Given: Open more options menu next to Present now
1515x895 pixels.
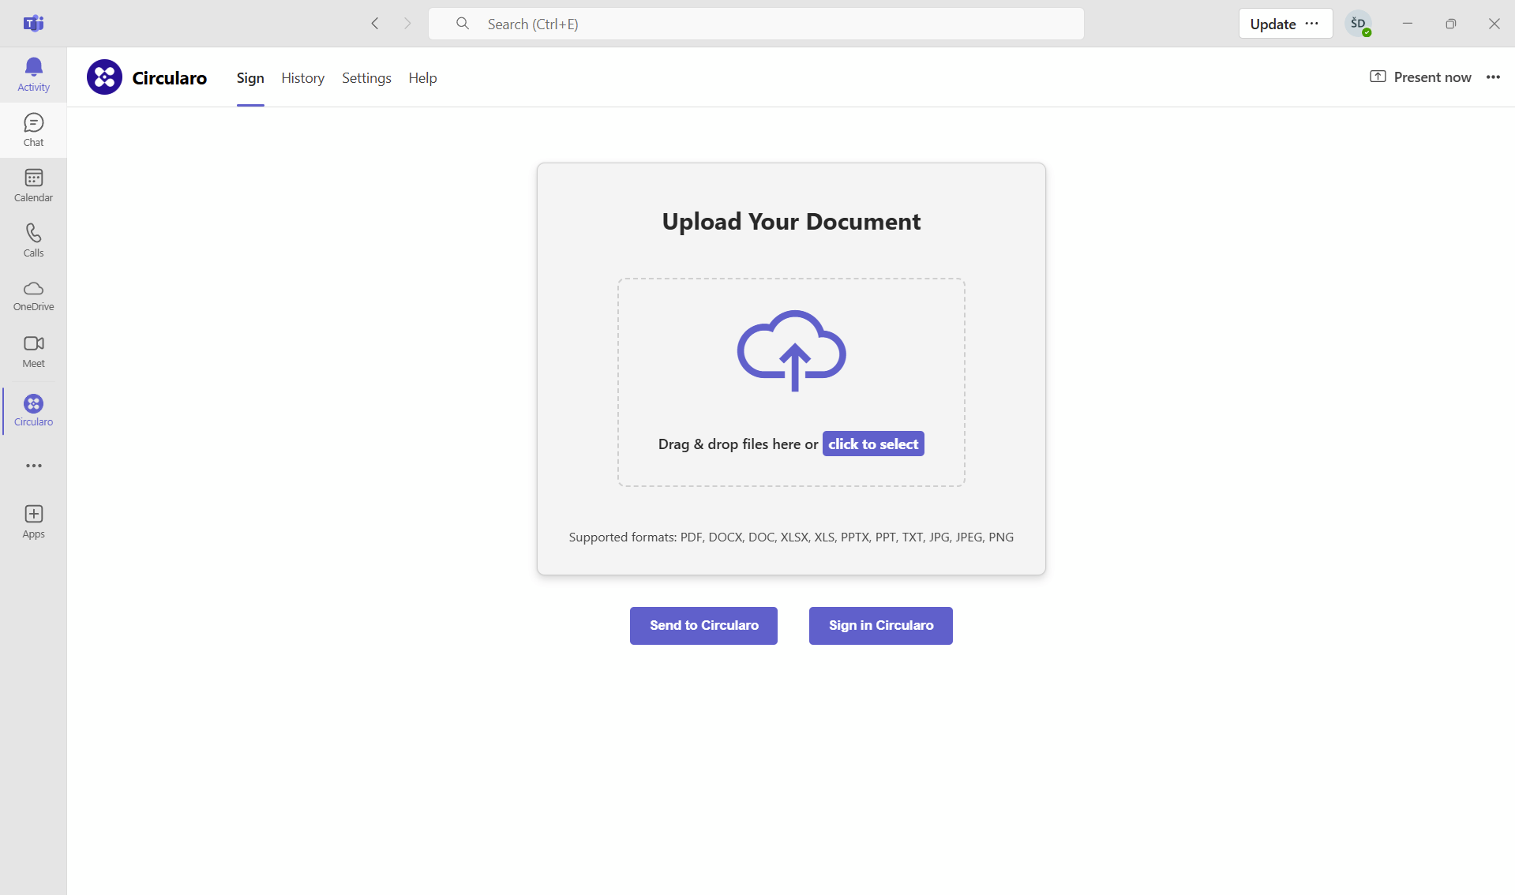Looking at the screenshot, I should click(x=1493, y=77).
